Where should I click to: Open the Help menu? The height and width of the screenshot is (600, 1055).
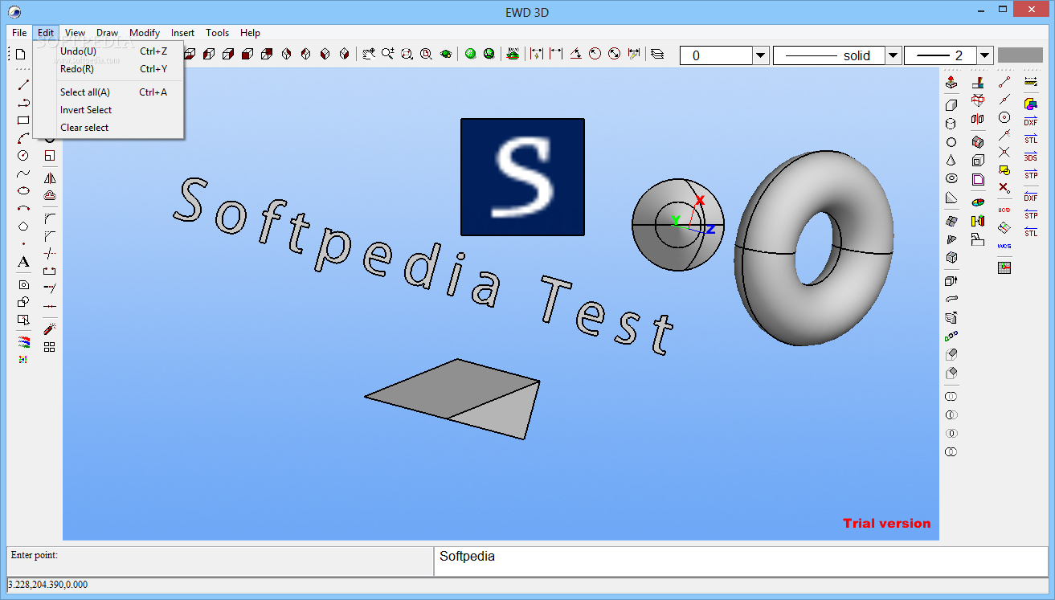pyautogui.click(x=250, y=33)
